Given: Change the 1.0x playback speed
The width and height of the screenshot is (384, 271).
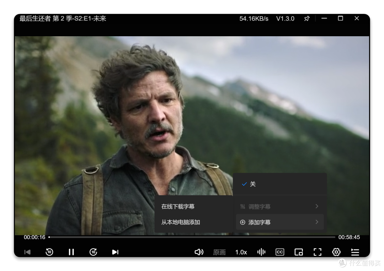Looking at the screenshot, I should (x=241, y=252).
